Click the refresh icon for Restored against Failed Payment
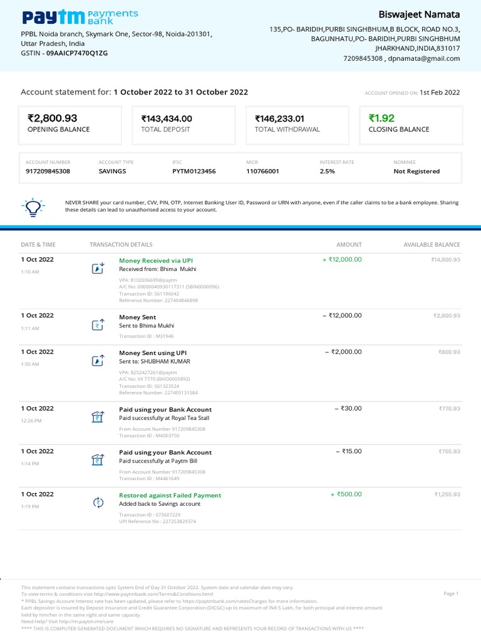 [x=98, y=503]
